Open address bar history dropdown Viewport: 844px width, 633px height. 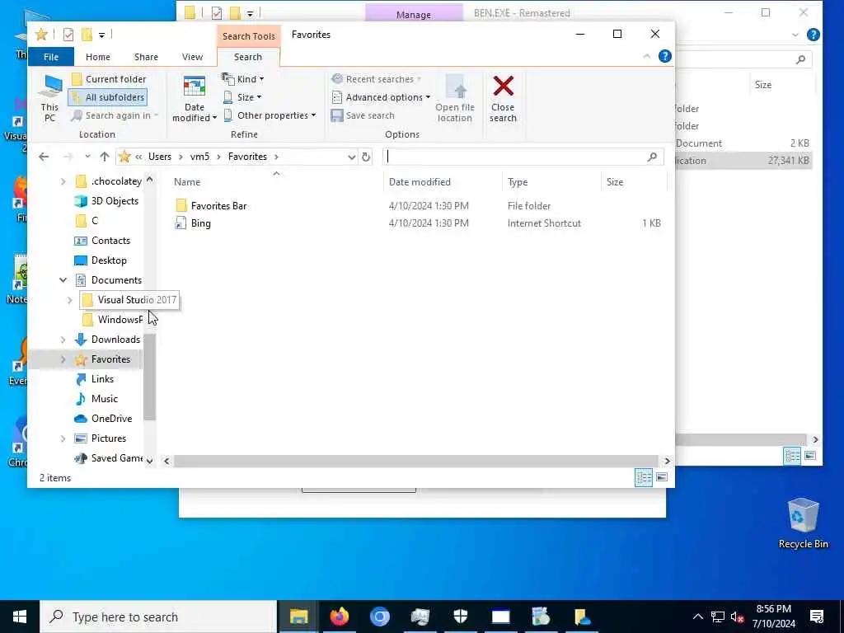[351, 157]
